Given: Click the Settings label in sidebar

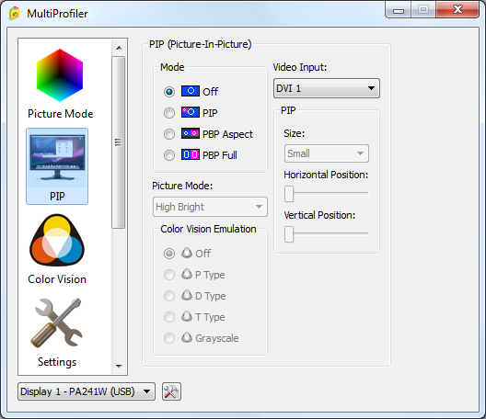Looking at the screenshot, I should click(x=57, y=362).
